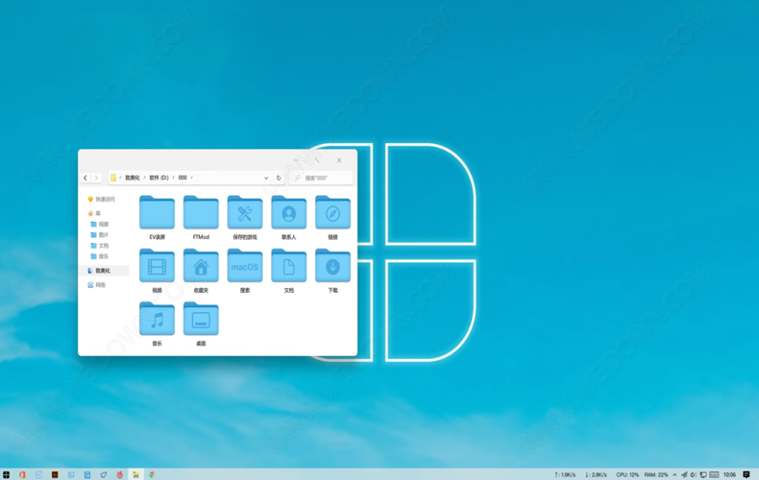Image resolution: width=759 pixels, height=480 pixels.
Task: Select the 文档 document folder in file grid
Action: (289, 271)
